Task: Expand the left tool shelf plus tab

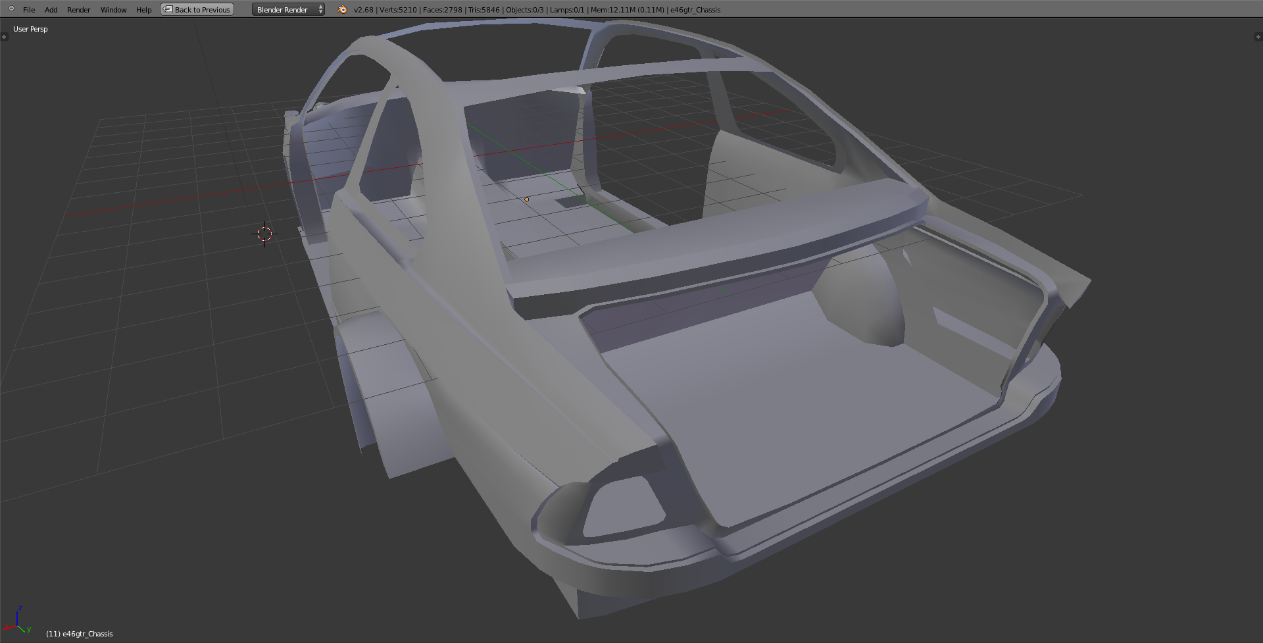Action: [x=4, y=37]
